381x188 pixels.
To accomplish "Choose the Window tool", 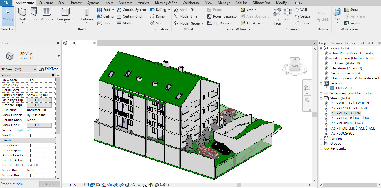I will pos(47,14).
